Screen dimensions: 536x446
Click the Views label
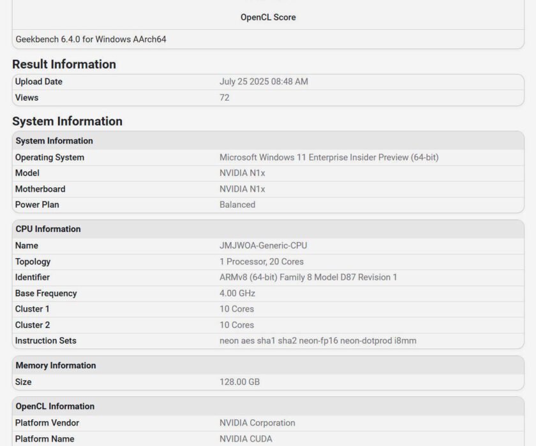coord(27,97)
